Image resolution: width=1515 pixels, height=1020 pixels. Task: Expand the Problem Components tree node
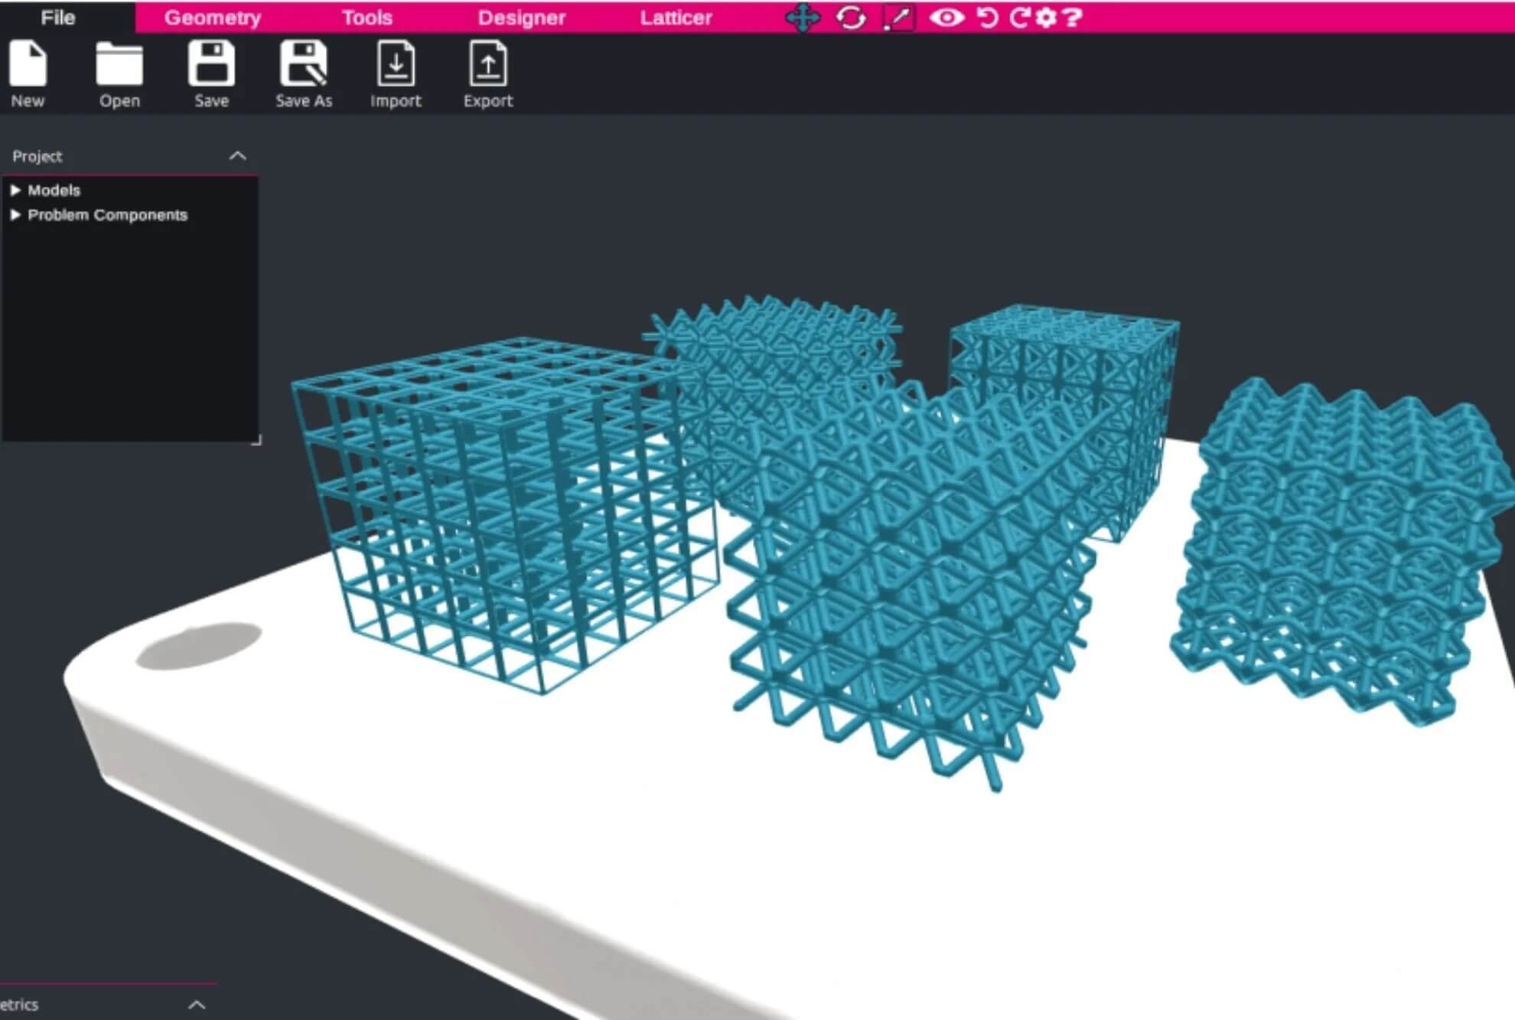[15, 215]
